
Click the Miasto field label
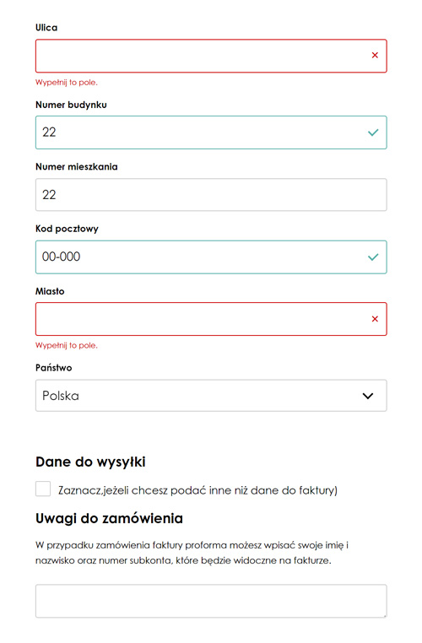click(x=50, y=291)
